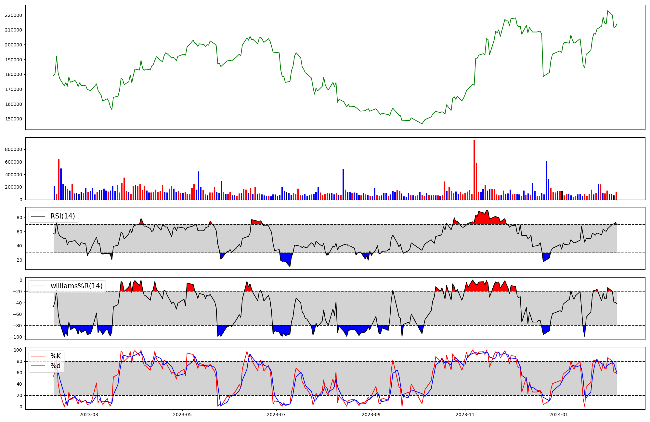Click the %d legend entry text

click(x=56, y=366)
